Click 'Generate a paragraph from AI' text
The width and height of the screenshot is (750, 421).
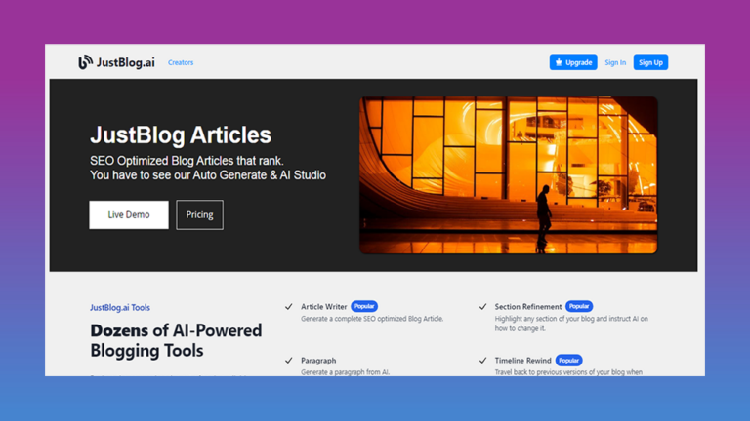pyautogui.click(x=346, y=372)
